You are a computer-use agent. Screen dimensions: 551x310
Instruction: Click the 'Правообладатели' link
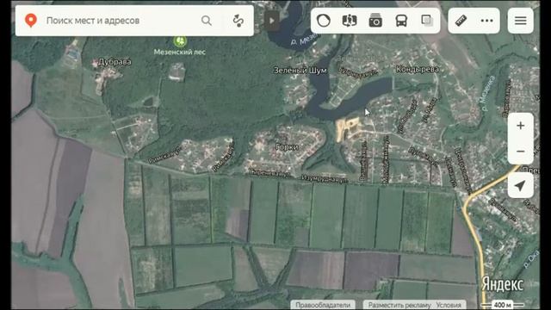323,305
